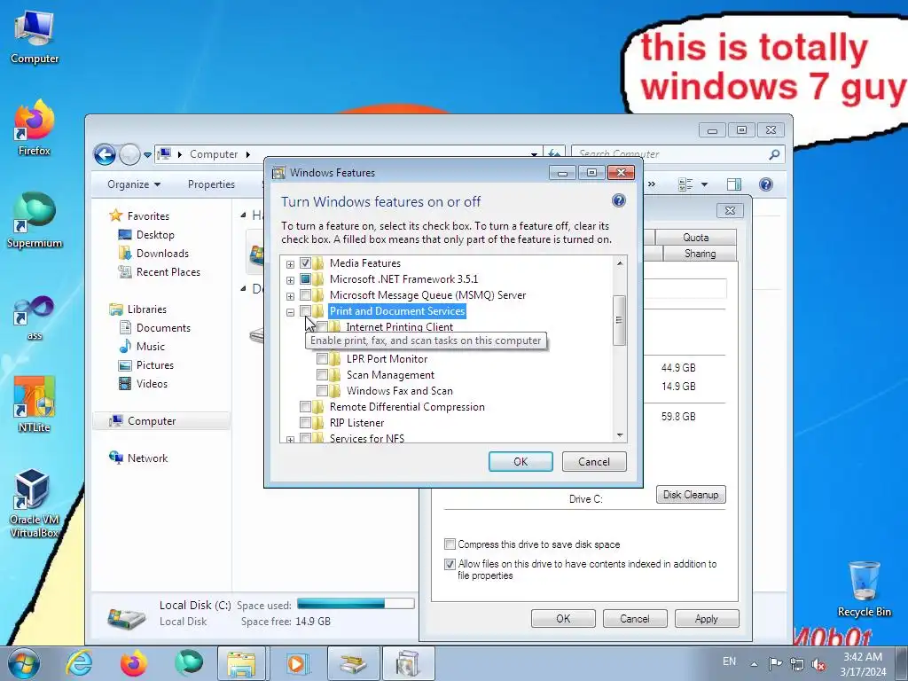Click the Action Center flag tray icon
This screenshot has height=681, width=908.
coord(775,663)
